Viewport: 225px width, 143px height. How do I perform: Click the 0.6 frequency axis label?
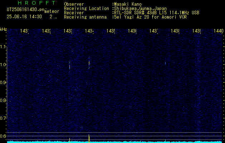click(3, 136)
